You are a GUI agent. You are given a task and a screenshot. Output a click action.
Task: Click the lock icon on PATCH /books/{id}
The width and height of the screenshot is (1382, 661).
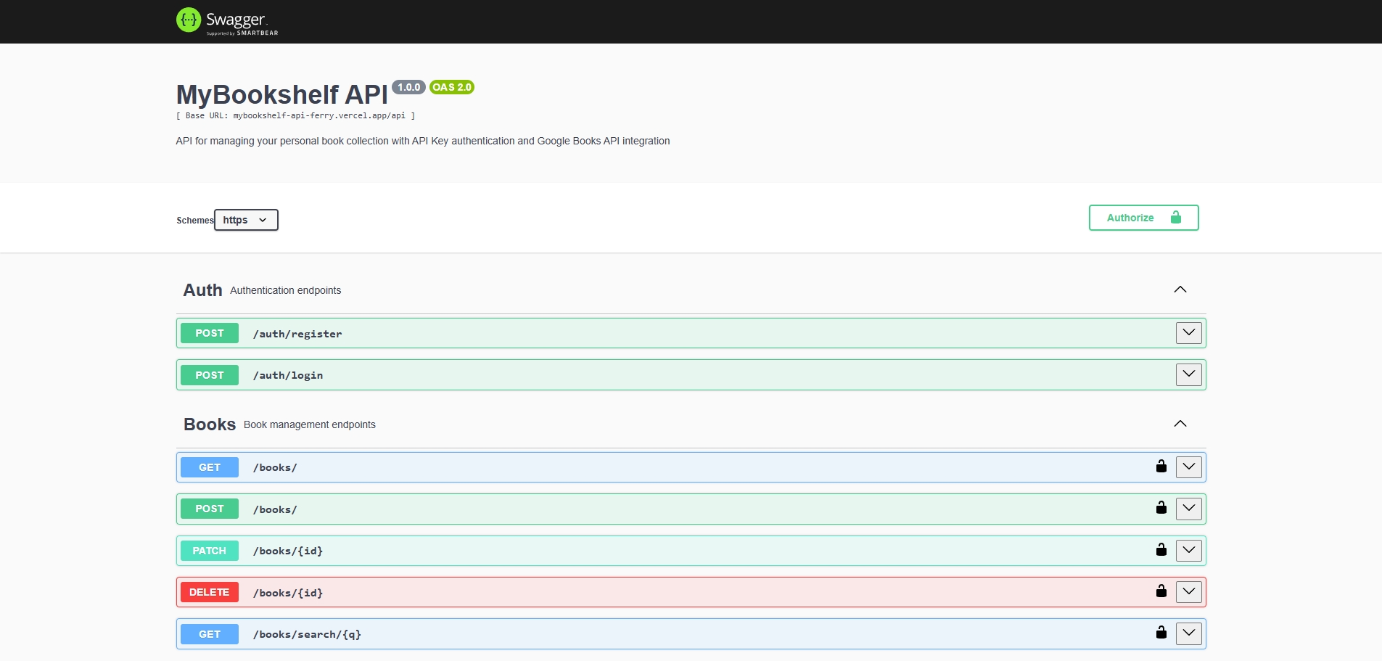(1161, 550)
